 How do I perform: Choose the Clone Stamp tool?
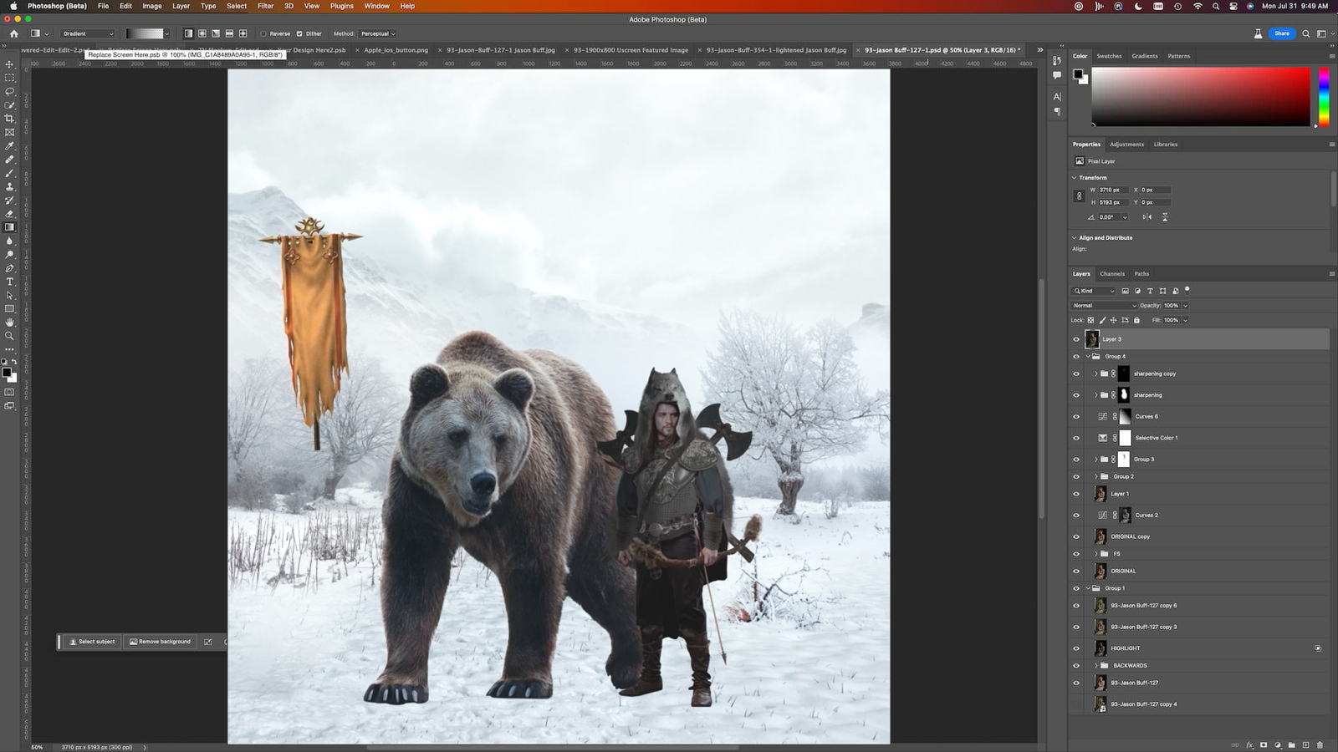pos(10,186)
